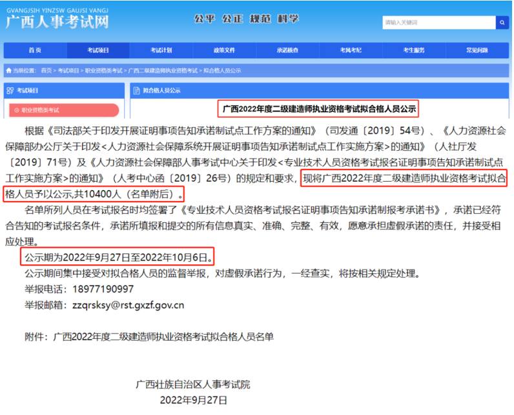Screen dimensions: 514x415
Task: Select the 考试项目 navigation tab
Action: 98,50
